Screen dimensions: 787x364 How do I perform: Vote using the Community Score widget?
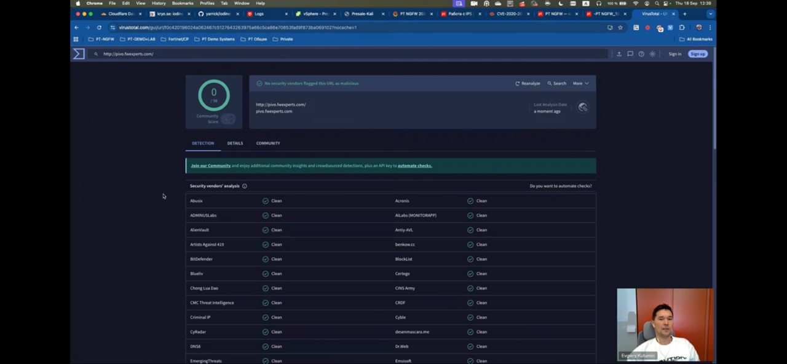click(228, 119)
